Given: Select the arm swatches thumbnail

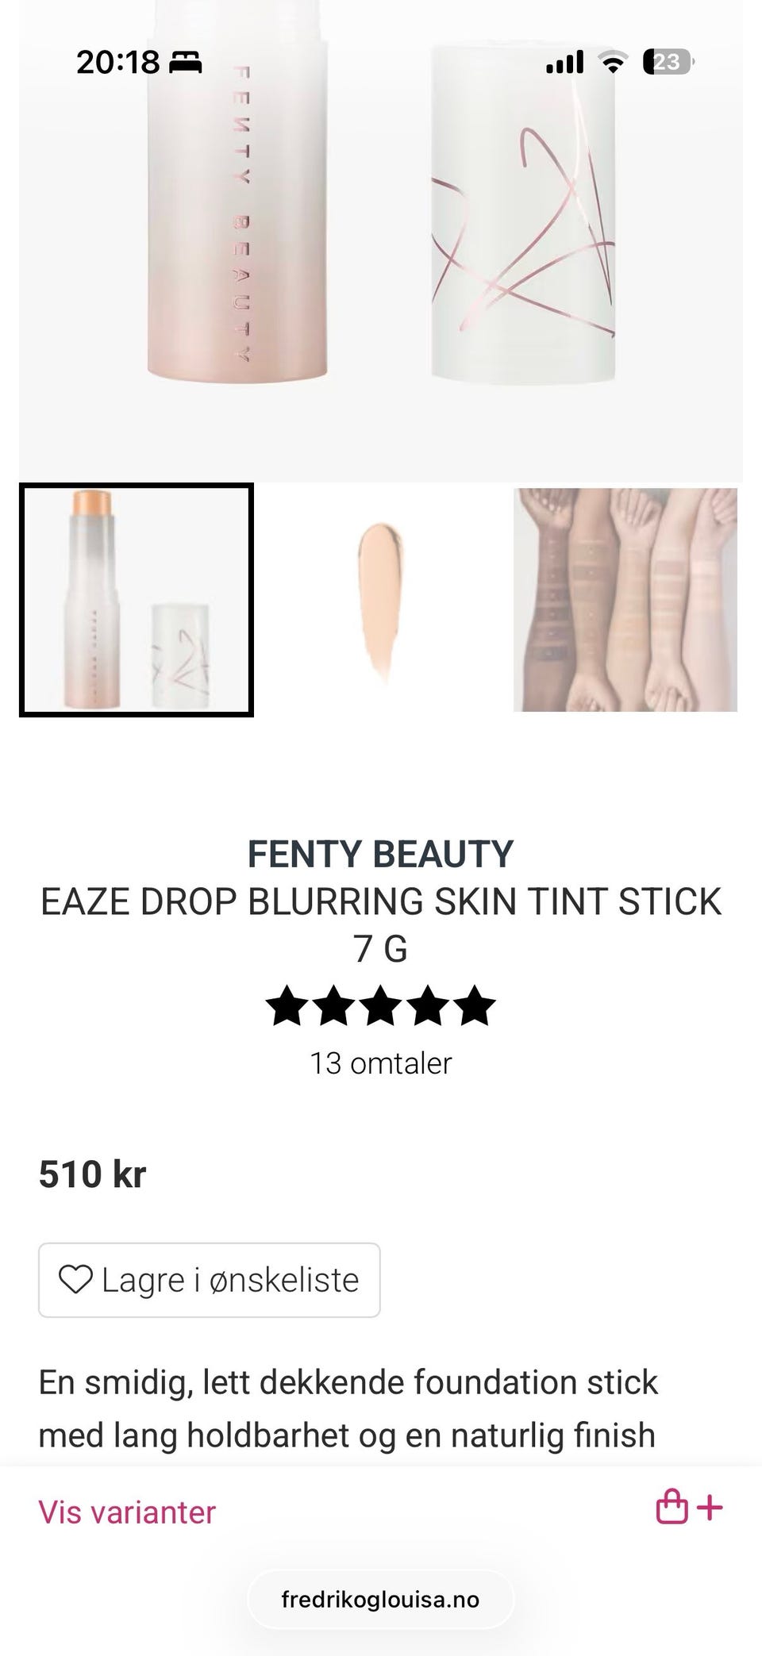Looking at the screenshot, I should [x=625, y=600].
